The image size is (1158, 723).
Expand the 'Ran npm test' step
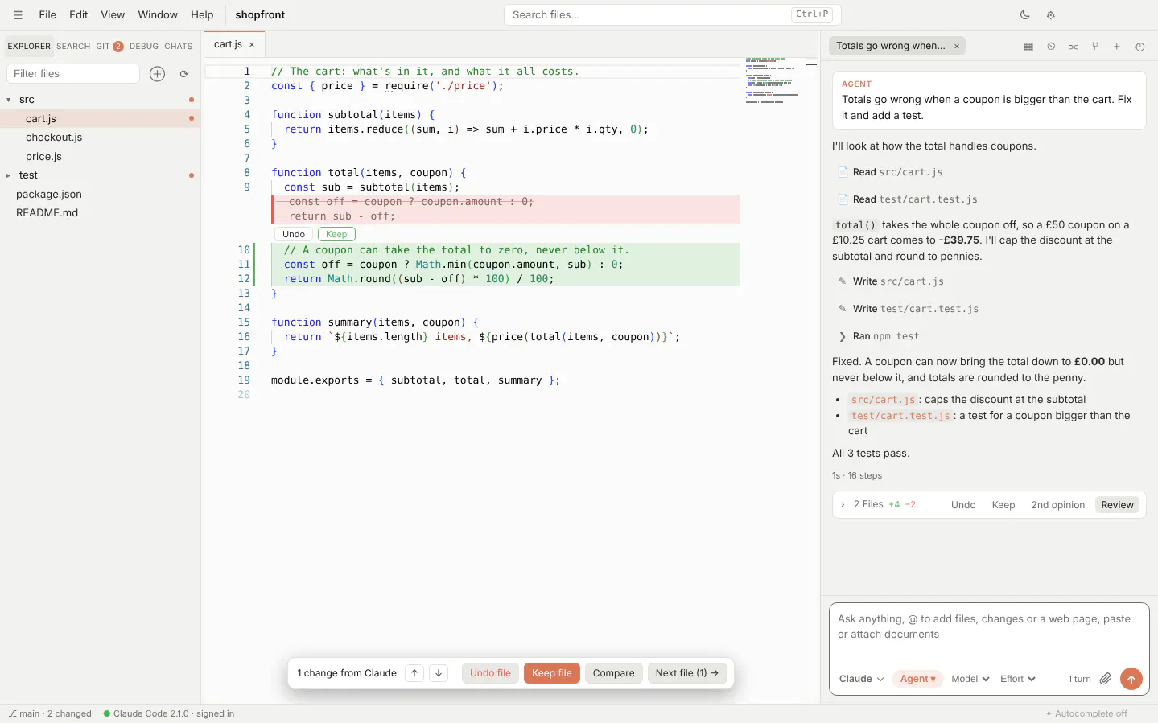(x=879, y=336)
